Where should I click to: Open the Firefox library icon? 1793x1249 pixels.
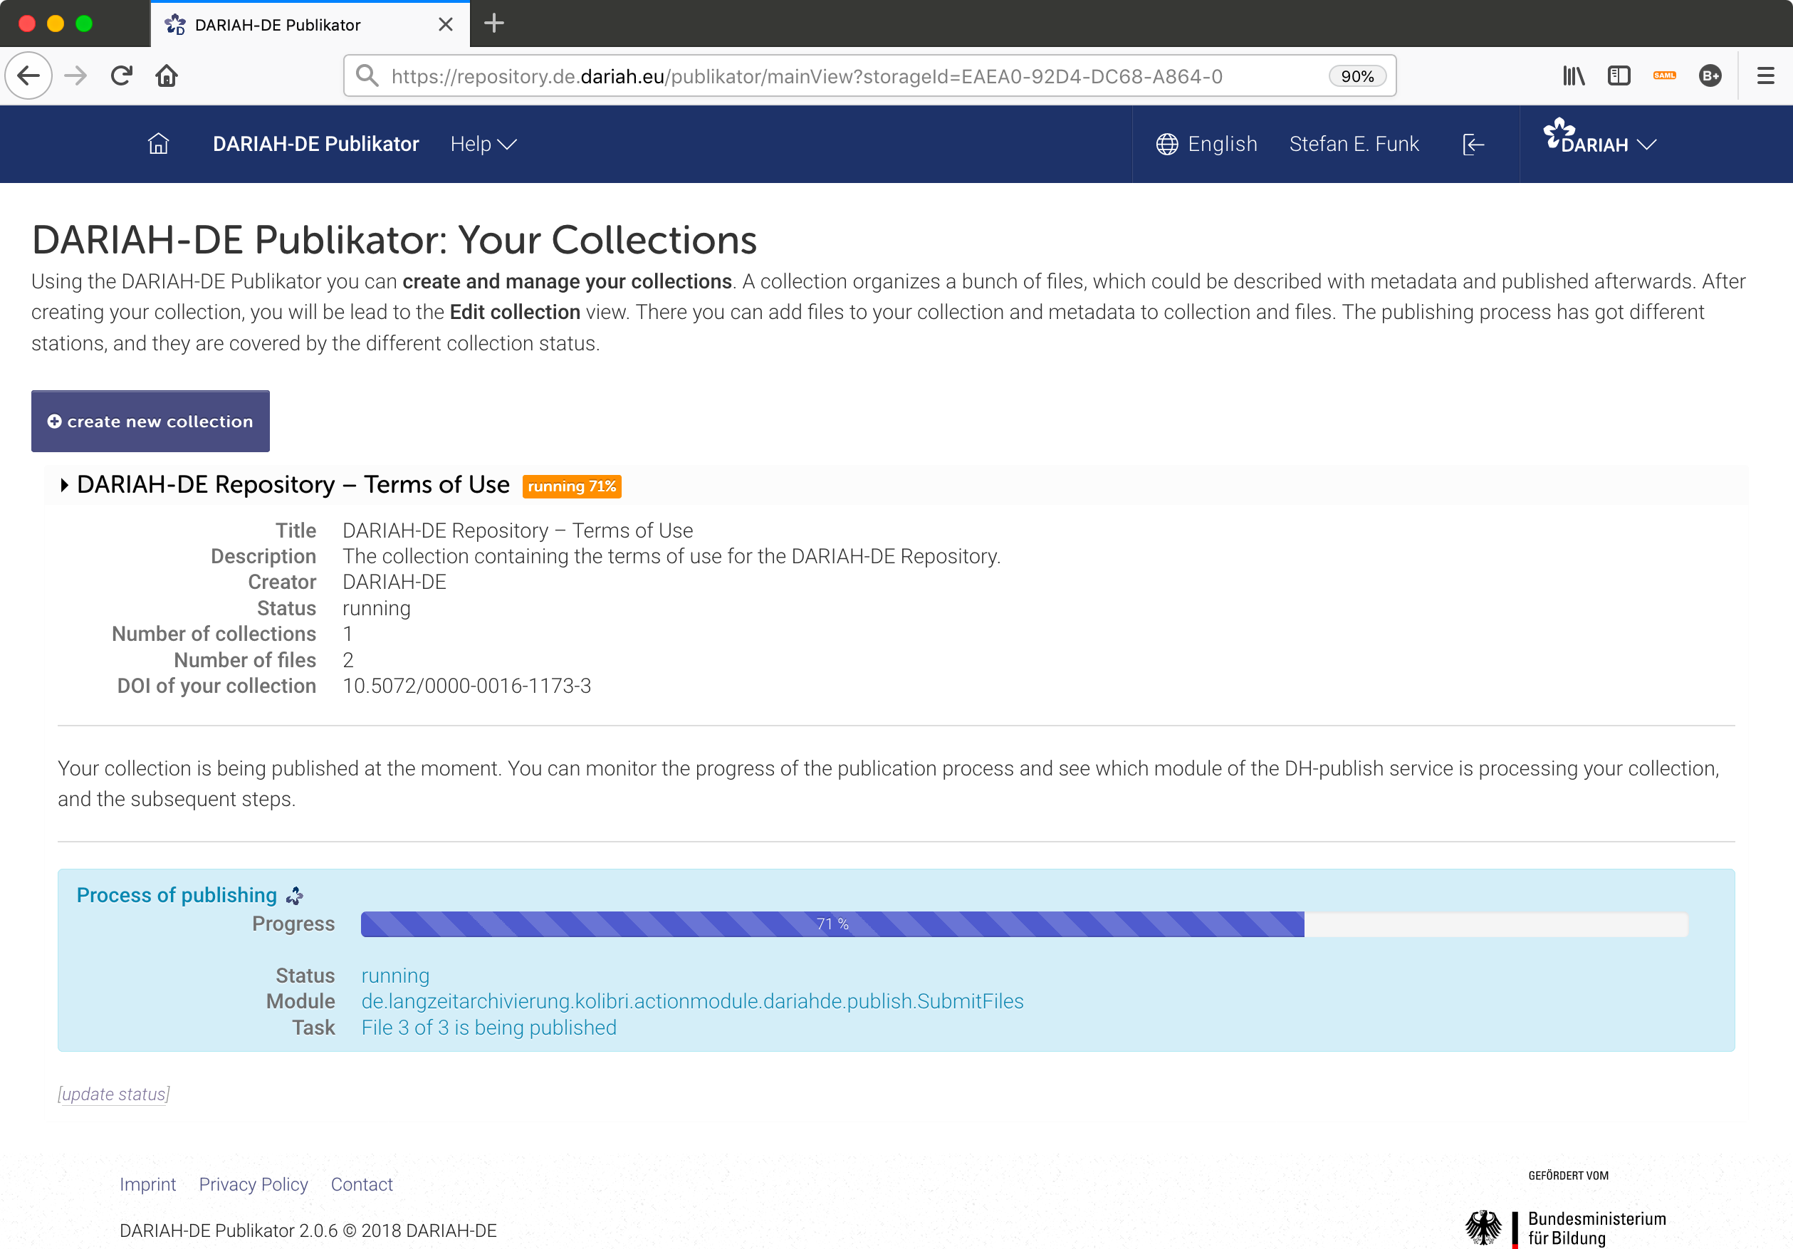pos(1573,75)
